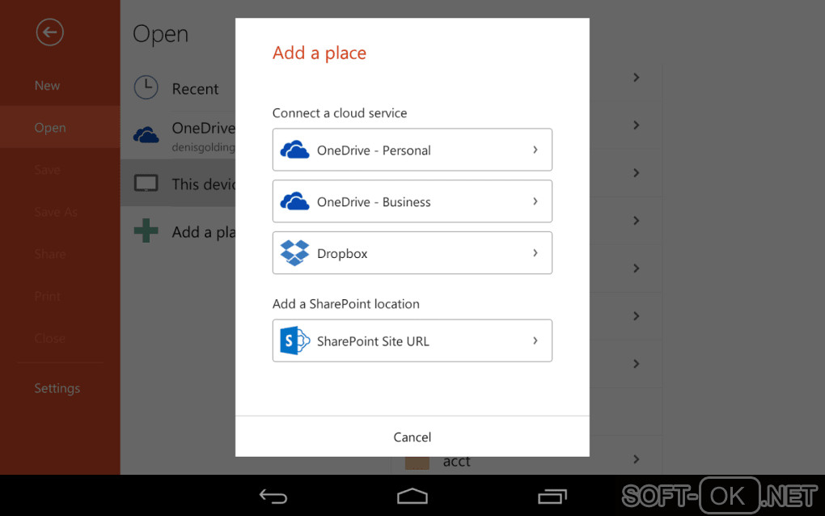Click the Cancel button
The image size is (825, 516).
point(412,437)
